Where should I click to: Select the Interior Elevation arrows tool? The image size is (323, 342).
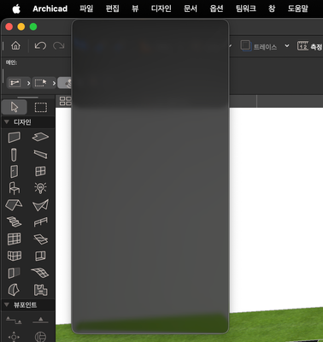point(14,337)
